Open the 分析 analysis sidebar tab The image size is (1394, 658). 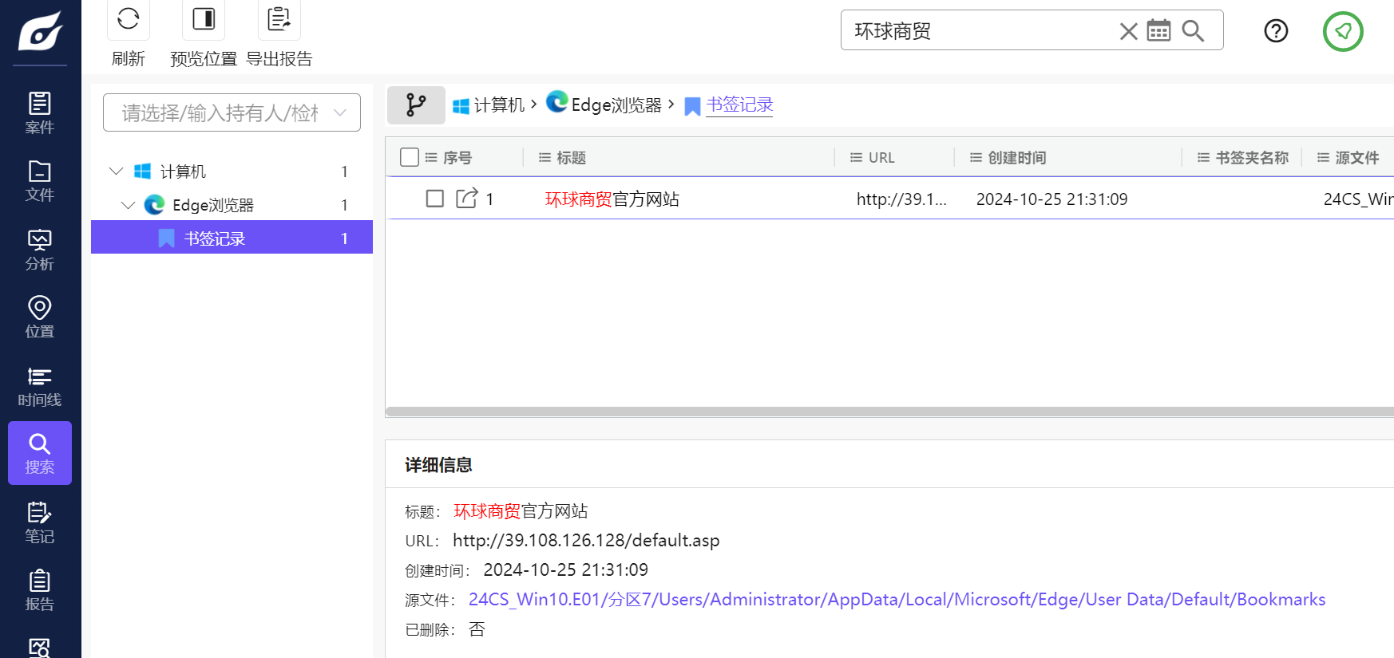point(39,250)
